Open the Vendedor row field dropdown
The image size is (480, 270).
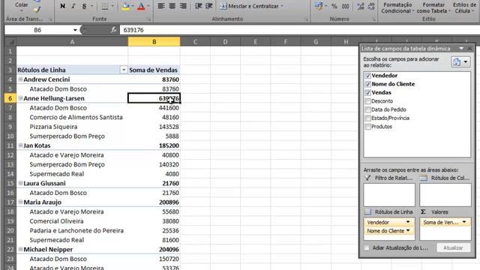pos(408,222)
